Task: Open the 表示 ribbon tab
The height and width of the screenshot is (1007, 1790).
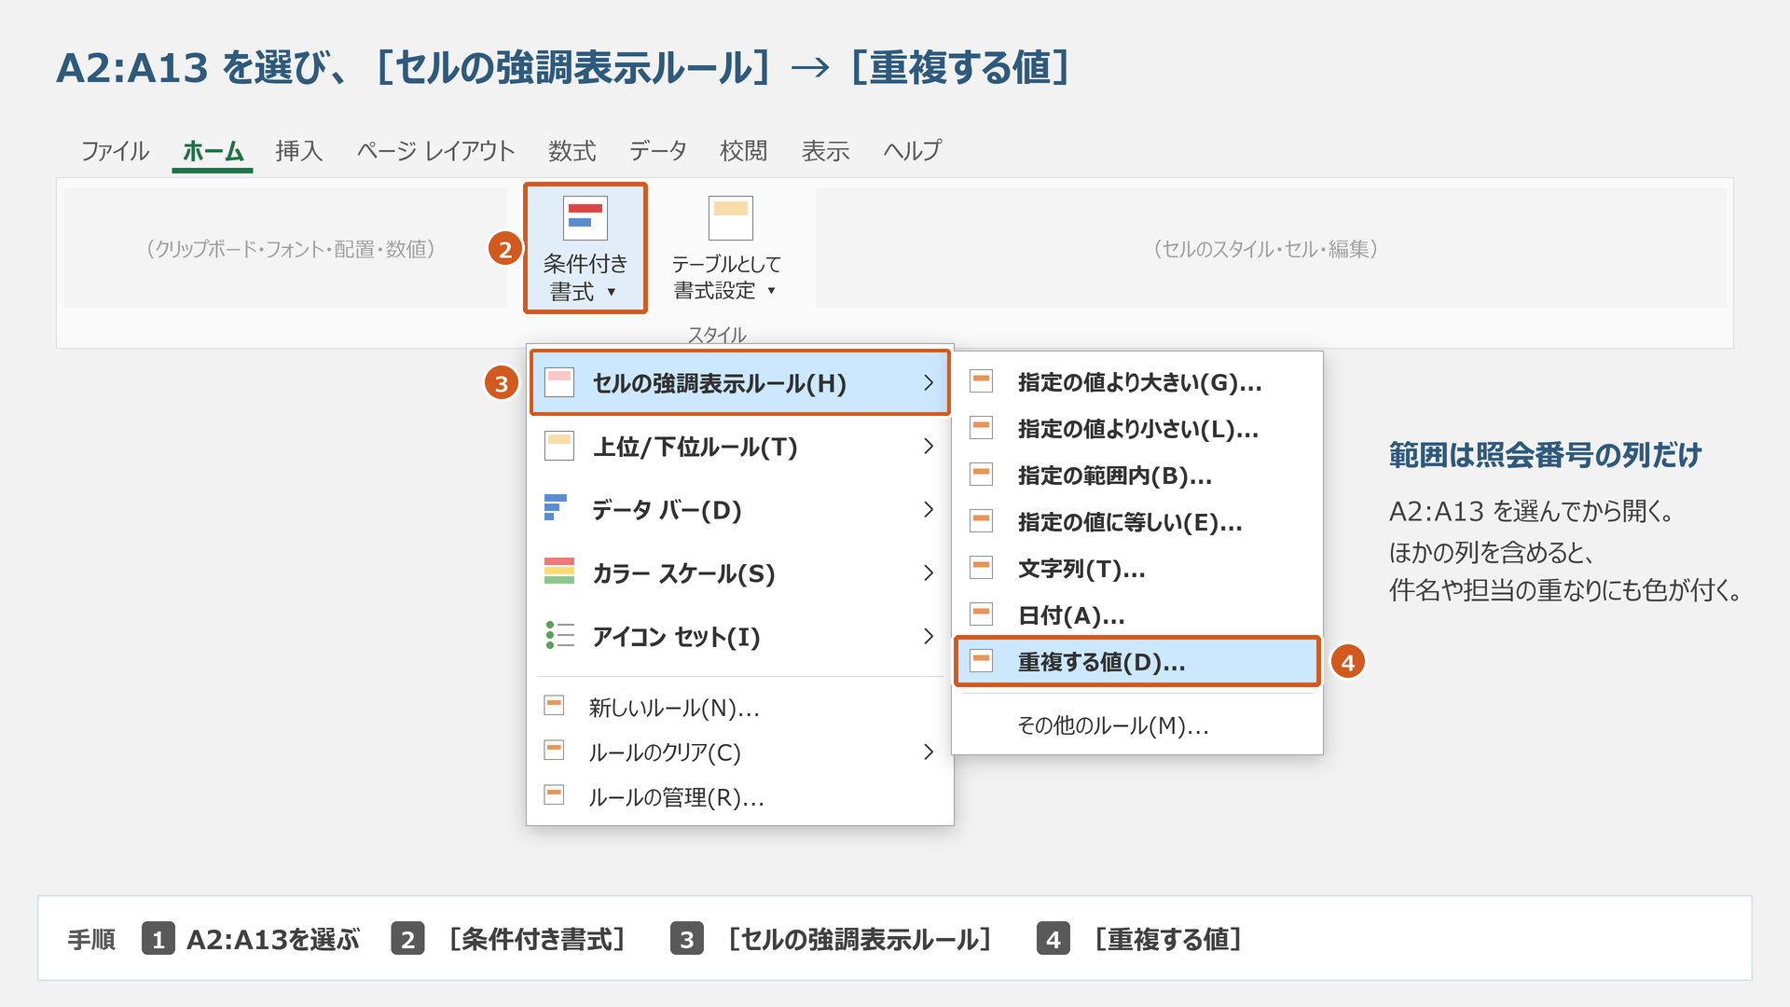Action: tap(825, 151)
